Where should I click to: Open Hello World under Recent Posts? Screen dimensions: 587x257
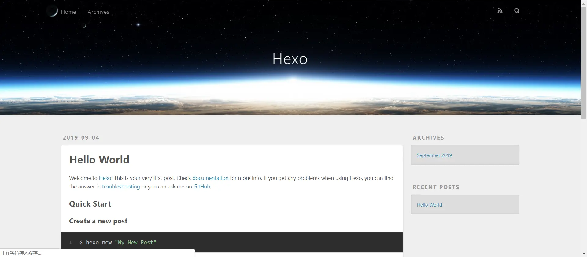(429, 205)
